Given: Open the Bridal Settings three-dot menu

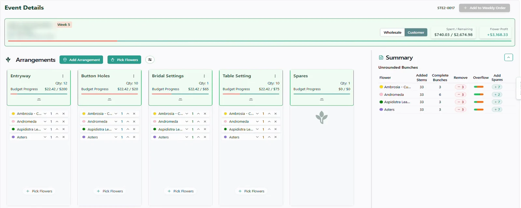Looking at the screenshot, I should pyautogui.click(x=204, y=76).
